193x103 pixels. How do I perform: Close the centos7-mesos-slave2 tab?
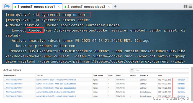[109, 7]
